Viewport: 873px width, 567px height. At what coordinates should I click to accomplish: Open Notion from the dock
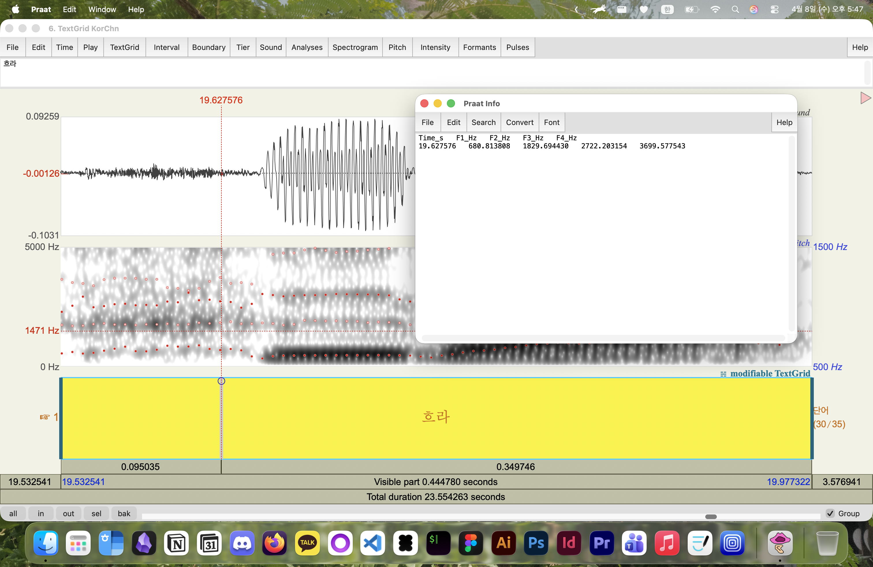point(177,543)
